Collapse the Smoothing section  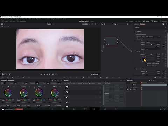coord(135,40)
